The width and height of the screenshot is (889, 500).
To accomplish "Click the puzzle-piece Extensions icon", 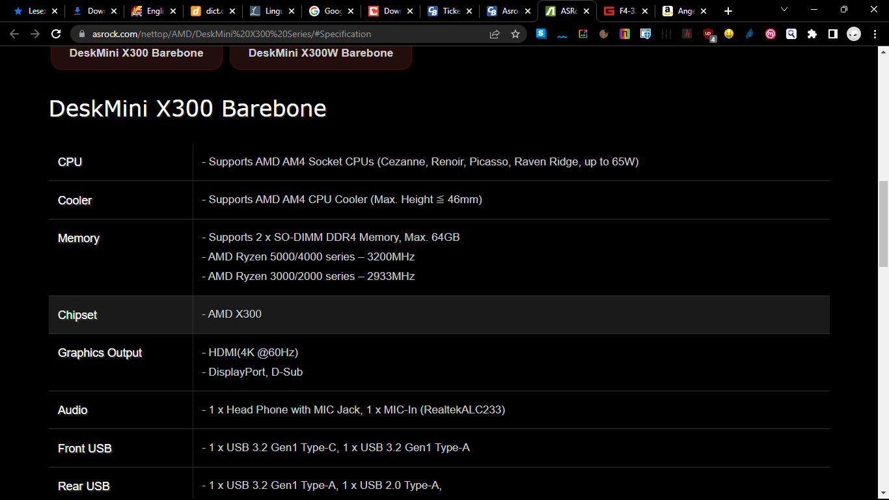I will pos(812,34).
